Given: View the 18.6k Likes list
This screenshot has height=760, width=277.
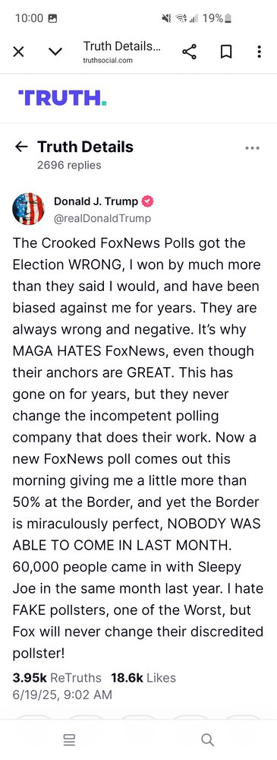Looking at the screenshot, I should click(143, 678).
